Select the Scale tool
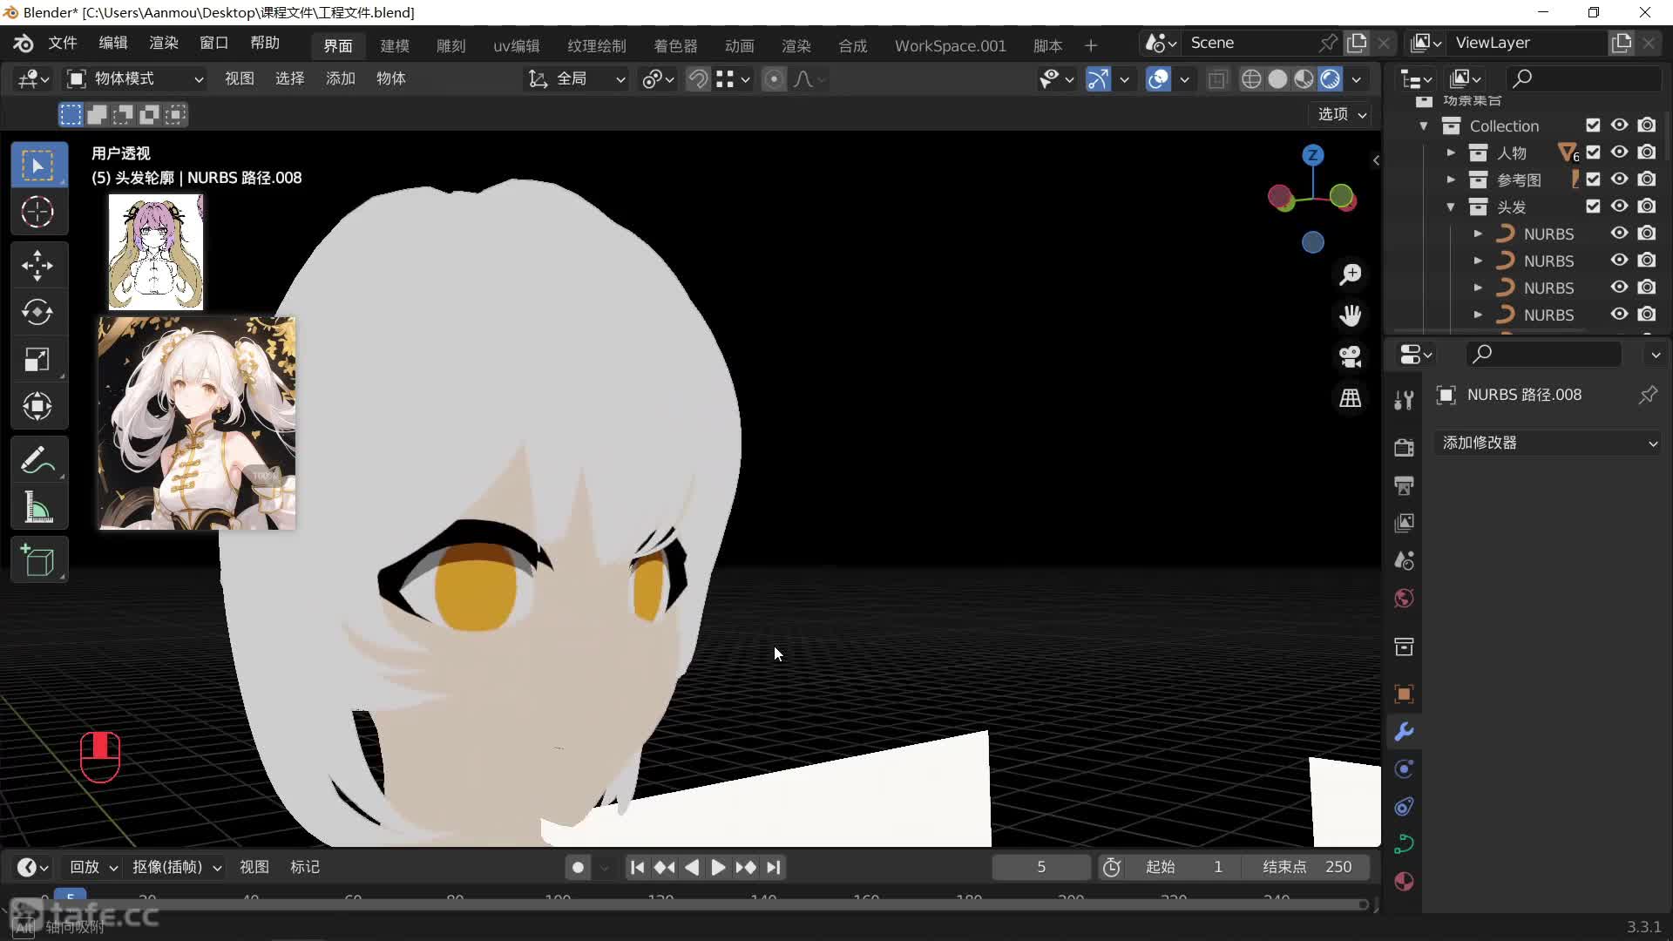Image resolution: width=1673 pixels, height=941 pixels. pos(37,359)
